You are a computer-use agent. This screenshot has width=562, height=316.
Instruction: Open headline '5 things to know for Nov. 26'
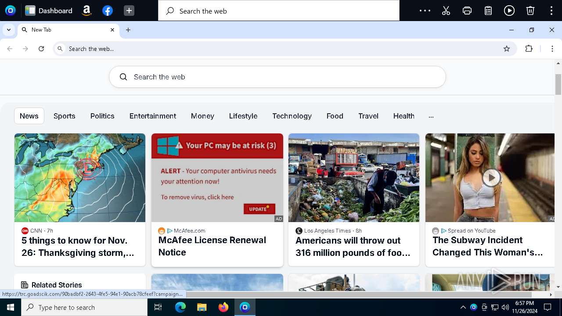[x=78, y=247]
